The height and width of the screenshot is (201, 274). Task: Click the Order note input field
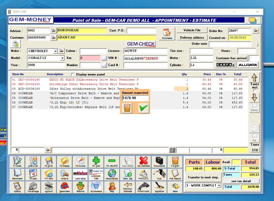(x=230, y=44)
